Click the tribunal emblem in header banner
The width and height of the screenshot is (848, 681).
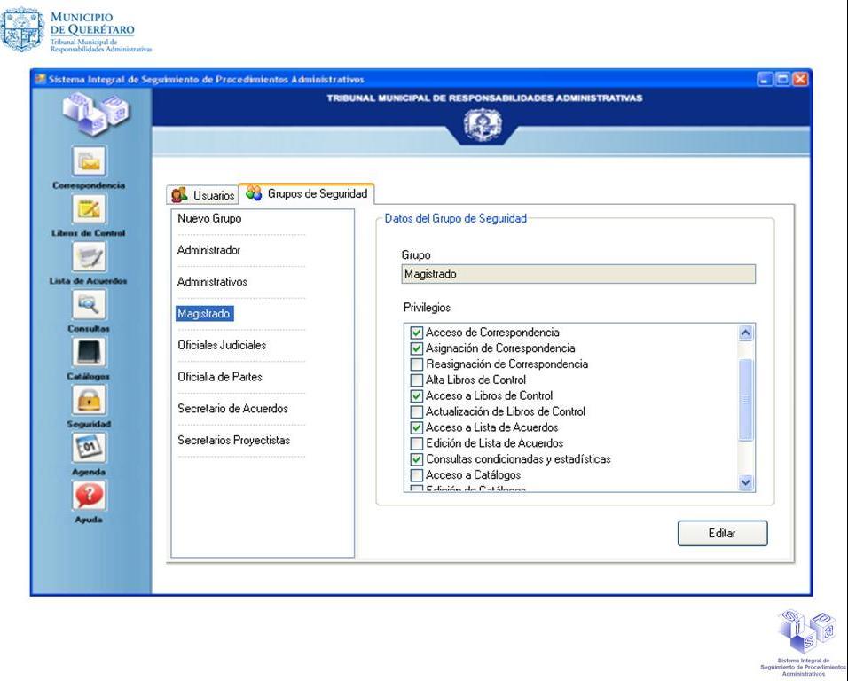tap(483, 125)
